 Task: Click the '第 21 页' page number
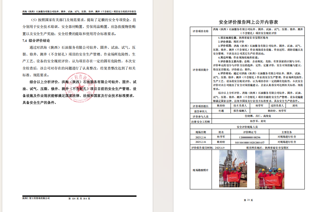pyautogui.click(x=248, y=200)
